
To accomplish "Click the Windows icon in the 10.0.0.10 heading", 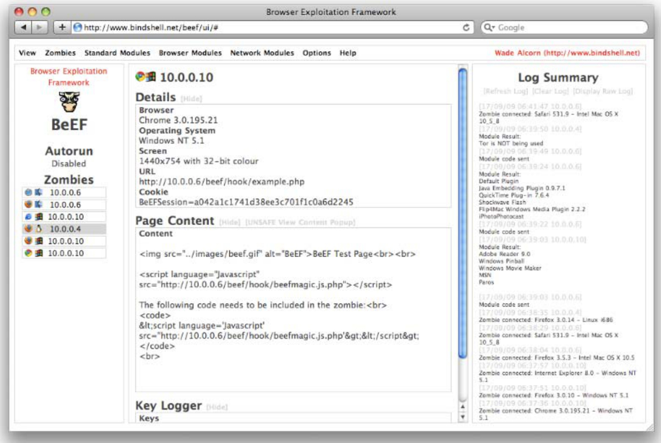I will pyautogui.click(x=151, y=77).
